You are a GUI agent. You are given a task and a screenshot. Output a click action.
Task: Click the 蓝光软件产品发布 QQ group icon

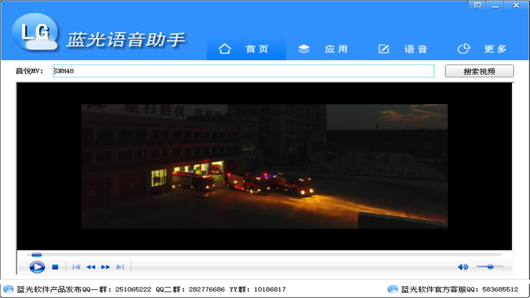tap(8, 289)
